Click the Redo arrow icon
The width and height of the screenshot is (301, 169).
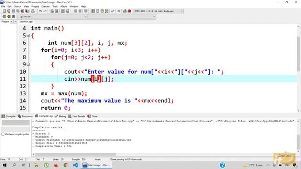(45, 11)
